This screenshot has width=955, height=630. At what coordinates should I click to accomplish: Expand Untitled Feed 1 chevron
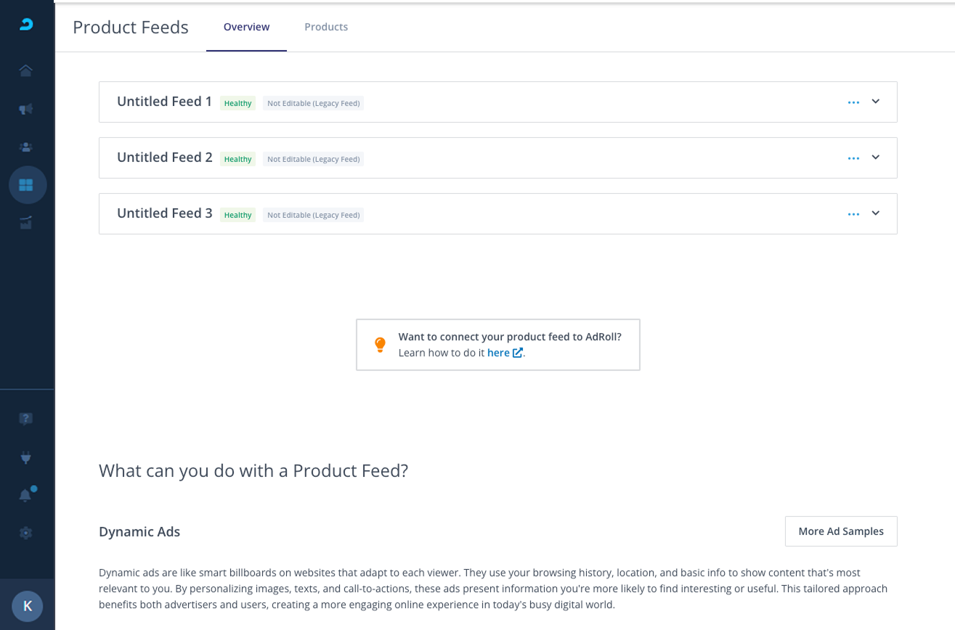click(x=876, y=102)
